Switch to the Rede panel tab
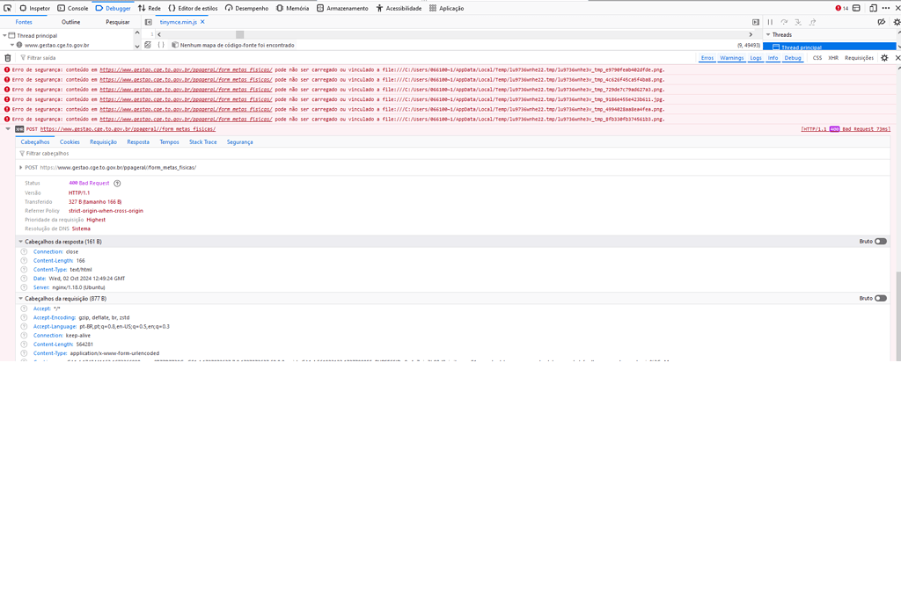The width and height of the screenshot is (901, 602). point(149,8)
